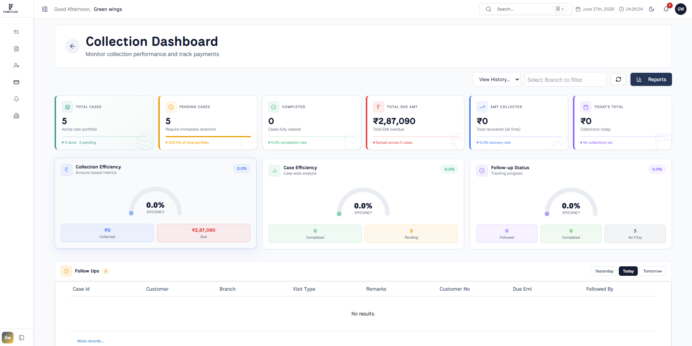The image size is (692, 346).
Task: Switch follow ups to Tomorrow
Action: click(x=652, y=271)
